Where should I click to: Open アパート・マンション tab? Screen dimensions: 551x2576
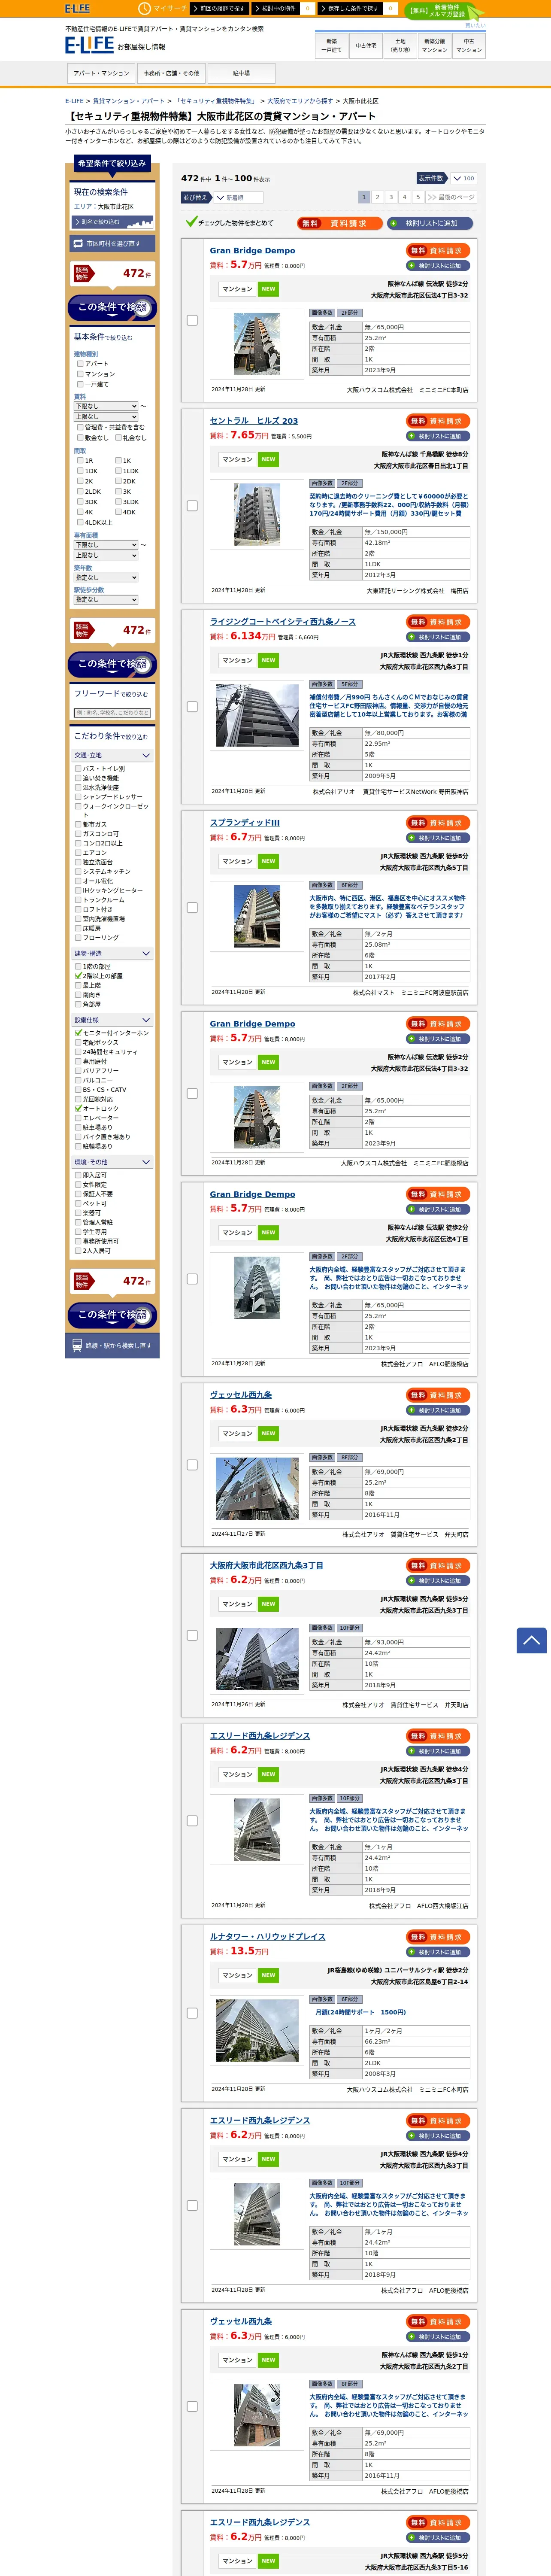(x=101, y=73)
